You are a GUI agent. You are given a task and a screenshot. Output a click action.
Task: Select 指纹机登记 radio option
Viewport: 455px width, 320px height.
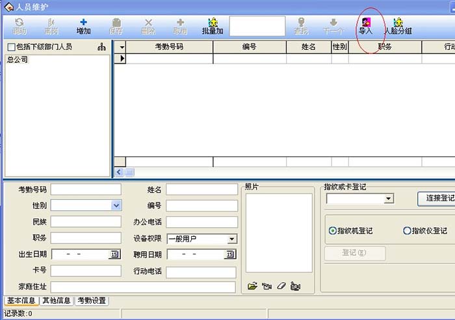pos(333,230)
